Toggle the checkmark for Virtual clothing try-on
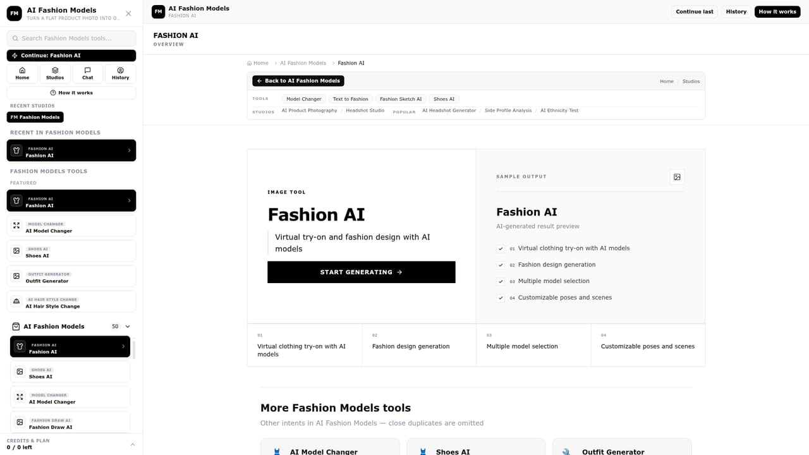Screen dimensions: 809x455 pos(501,249)
